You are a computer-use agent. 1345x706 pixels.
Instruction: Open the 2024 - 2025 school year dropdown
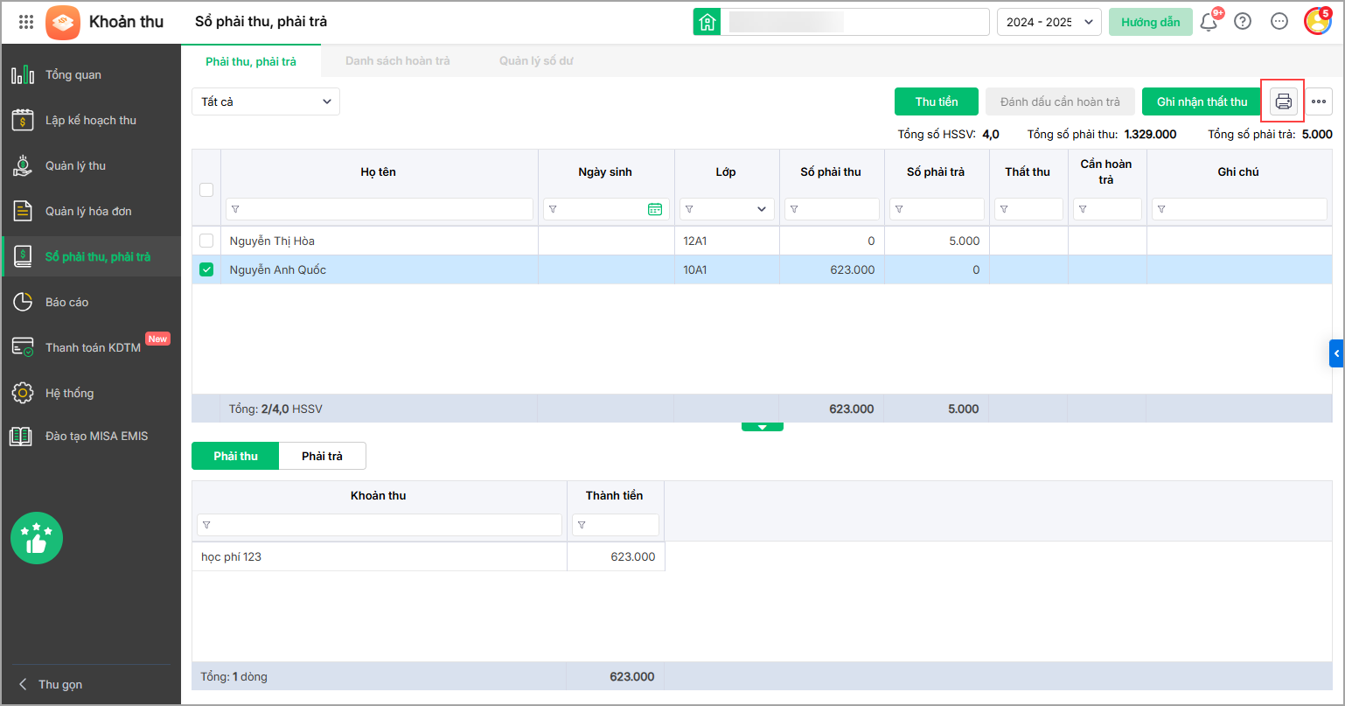[x=1049, y=22]
